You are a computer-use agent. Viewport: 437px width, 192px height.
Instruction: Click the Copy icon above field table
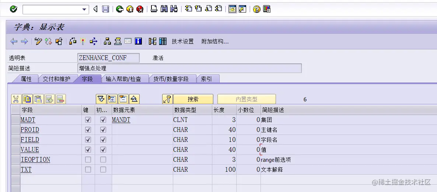(27, 99)
